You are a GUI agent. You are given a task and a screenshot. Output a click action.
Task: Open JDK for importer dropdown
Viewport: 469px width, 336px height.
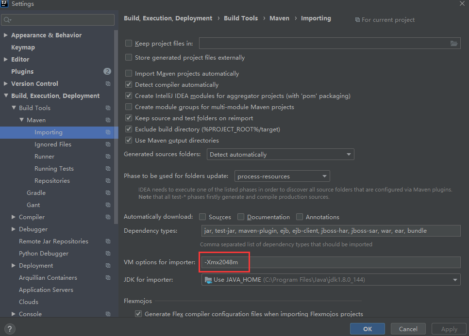[x=331, y=280]
